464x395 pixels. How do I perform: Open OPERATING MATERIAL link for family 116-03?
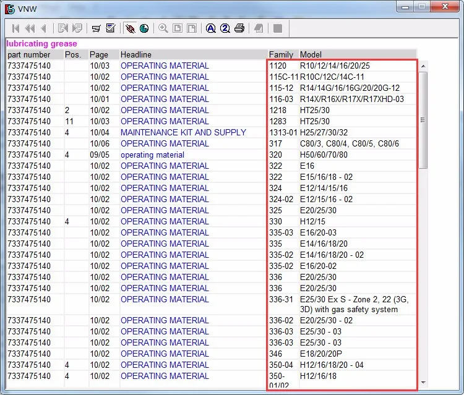[165, 99]
